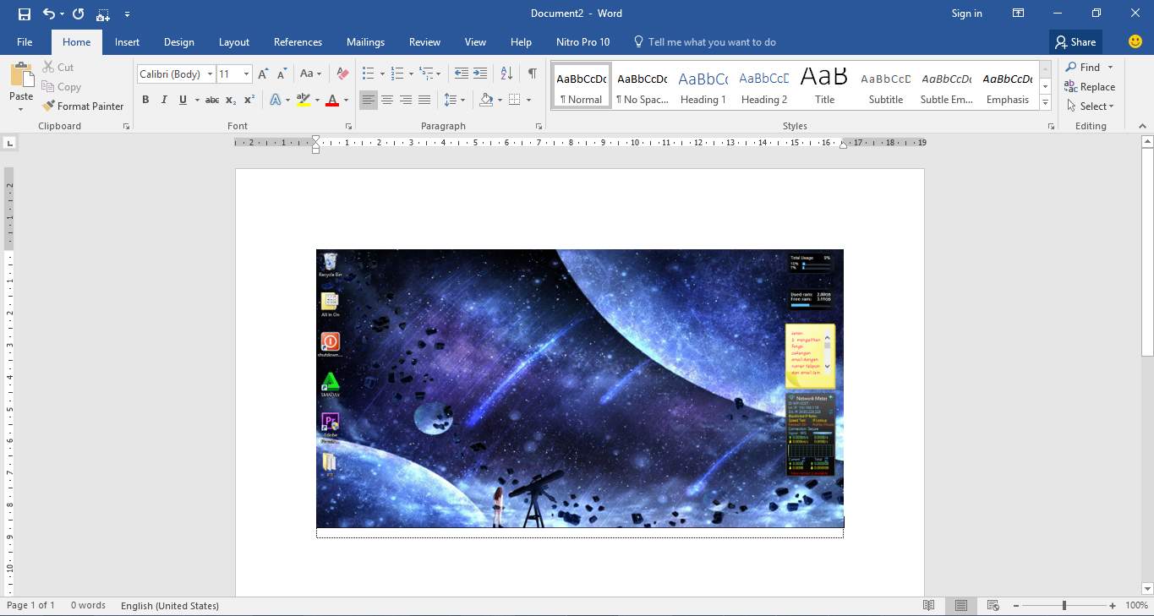Clear all formatting with the eraser icon
1154x616 pixels.
click(342, 74)
